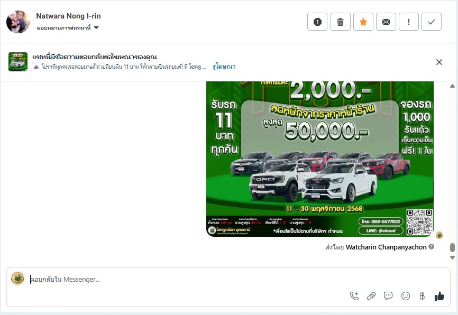Close the ad reply notification banner
Image resolution: width=458 pixels, height=315 pixels.
tap(439, 62)
